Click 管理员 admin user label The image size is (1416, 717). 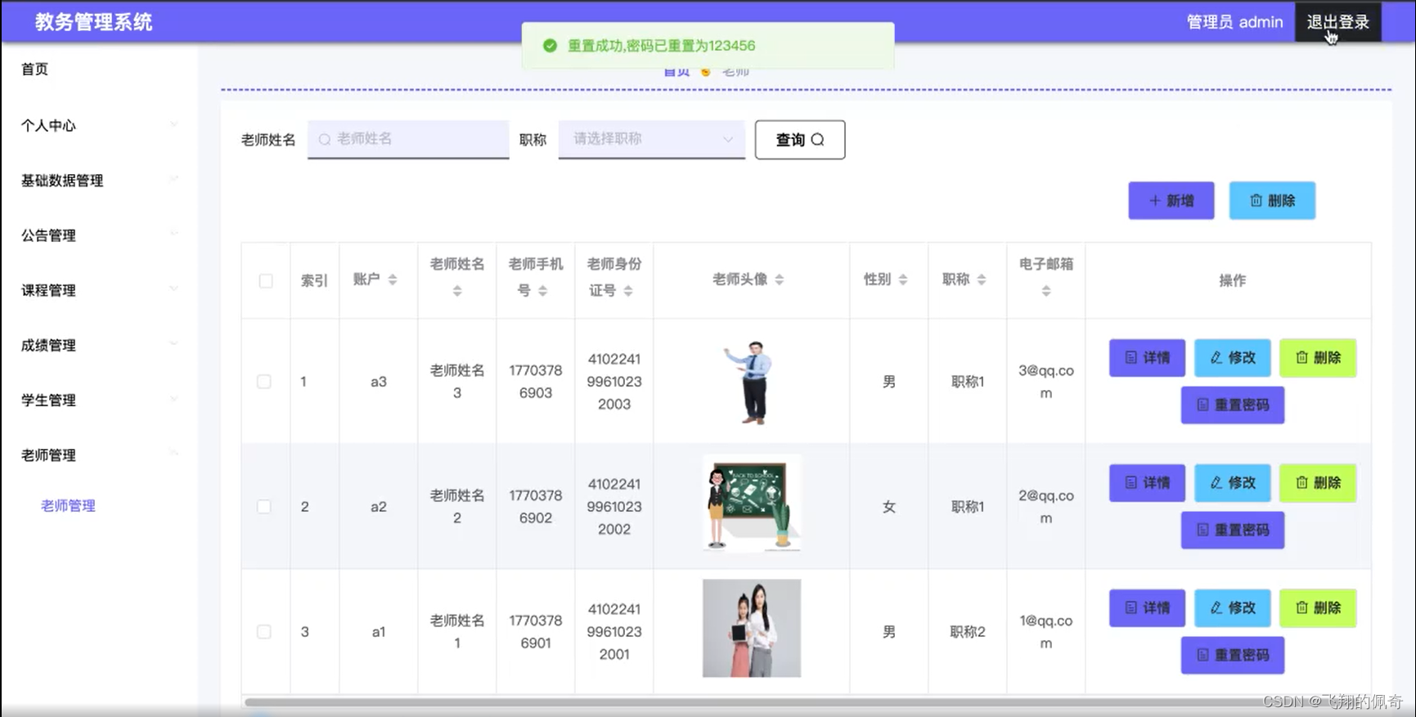(1234, 22)
